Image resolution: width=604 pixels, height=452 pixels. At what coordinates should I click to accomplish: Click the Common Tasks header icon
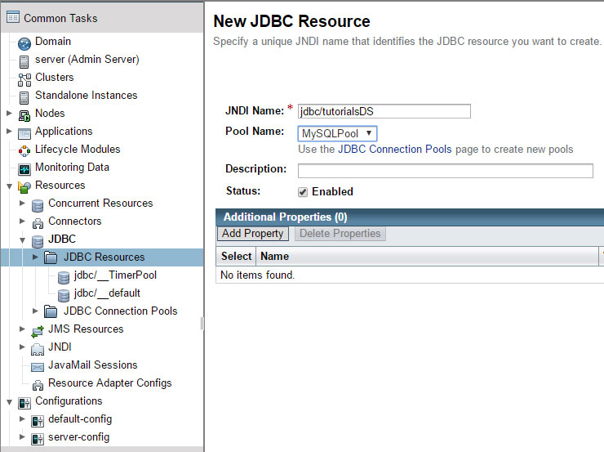[13, 17]
